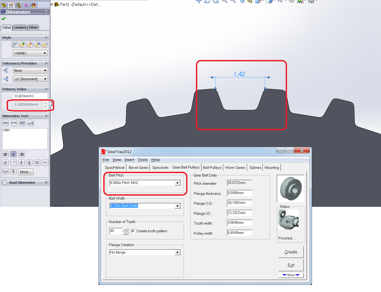Open the DisplayManager color ball tab
The image size is (381, 292).
click(33, 5)
